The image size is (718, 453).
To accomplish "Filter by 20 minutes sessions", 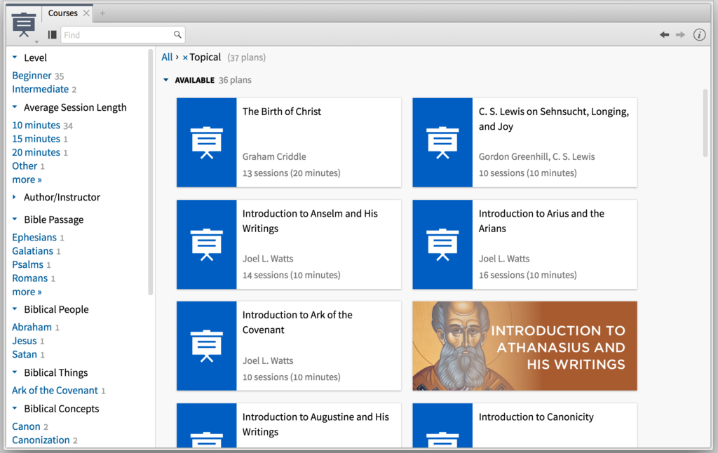I will [x=36, y=153].
